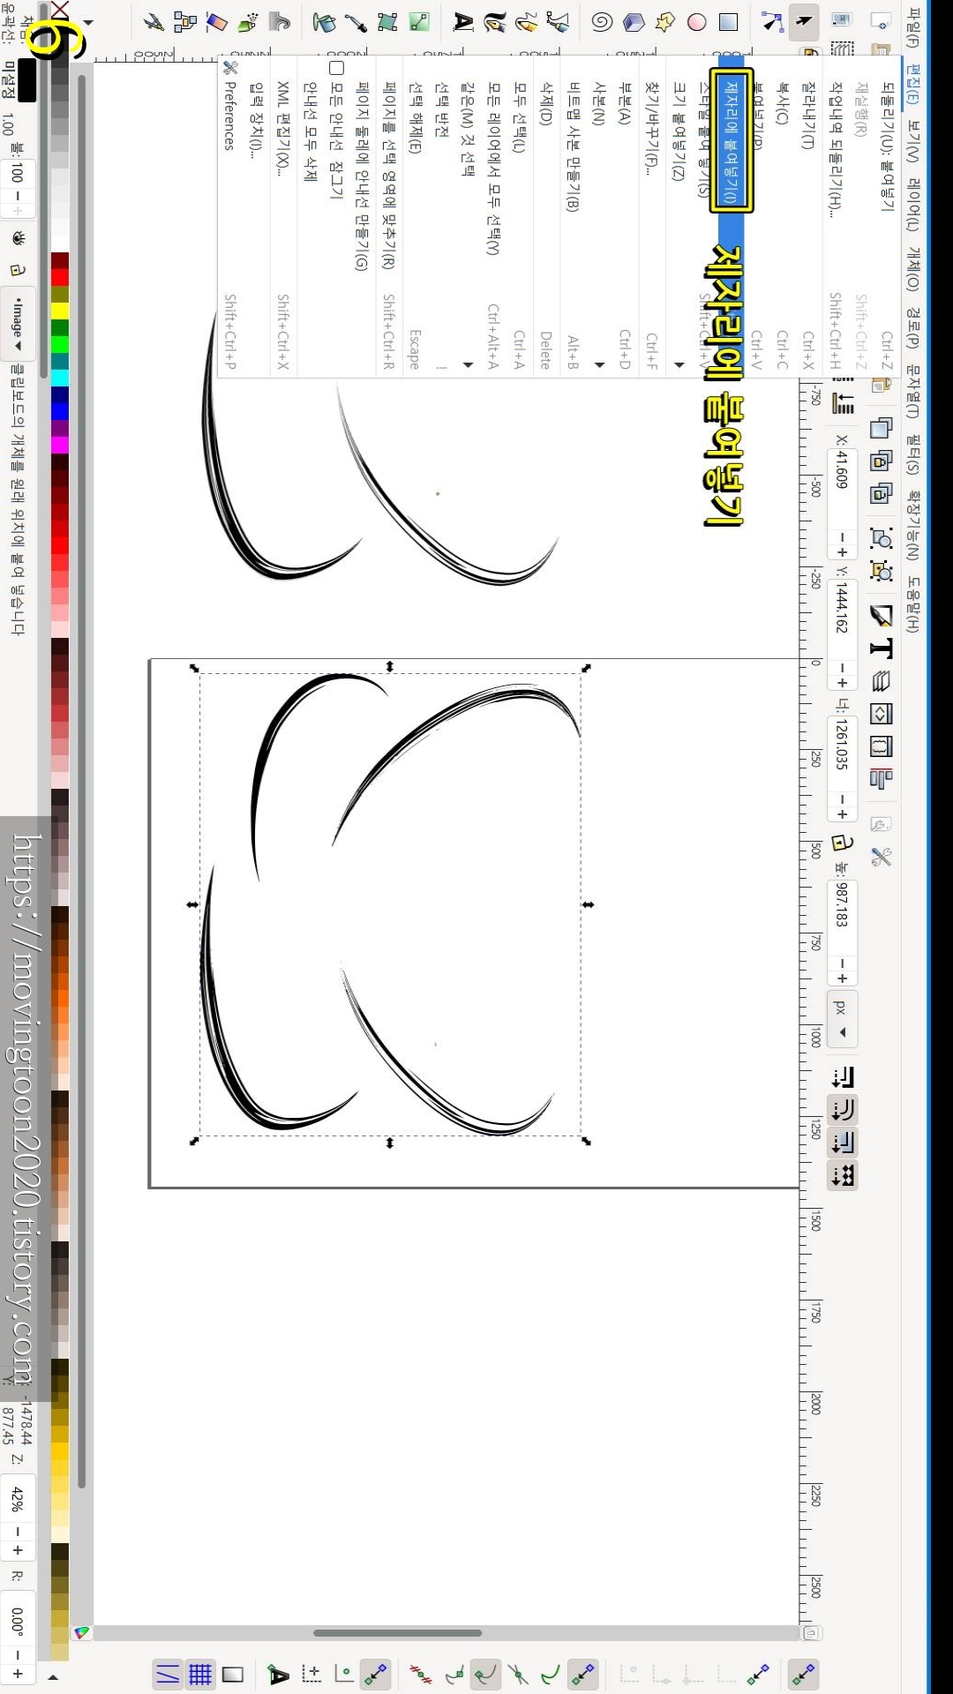The height and width of the screenshot is (1694, 953).
Task: Toggle the main snap enable button
Action: tap(803, 1674)
